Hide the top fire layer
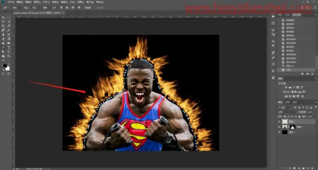Image resolution: width=318 pixels, height=170 pixels. click(x=279, y=121)
